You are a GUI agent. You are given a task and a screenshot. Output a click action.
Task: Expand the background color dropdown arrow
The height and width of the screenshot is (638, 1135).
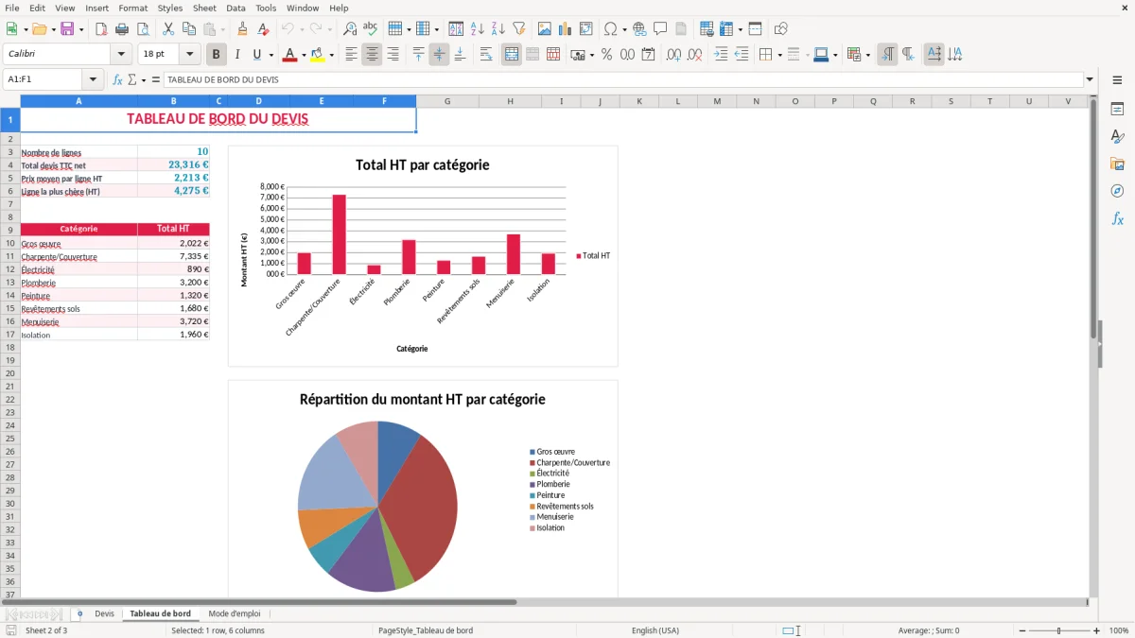click(331, 55)
